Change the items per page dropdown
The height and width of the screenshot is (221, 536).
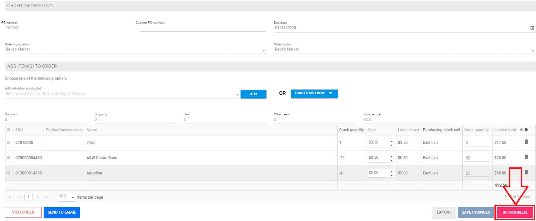67,197
